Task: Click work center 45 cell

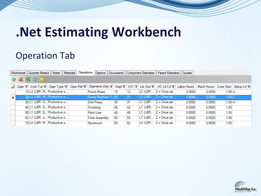Action: [133, 113]
